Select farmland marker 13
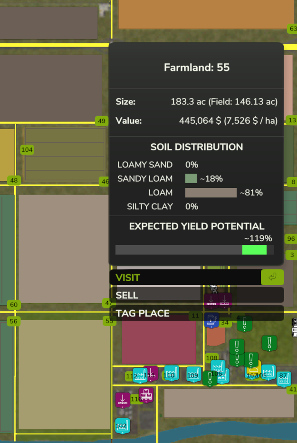 click(292, 120)
